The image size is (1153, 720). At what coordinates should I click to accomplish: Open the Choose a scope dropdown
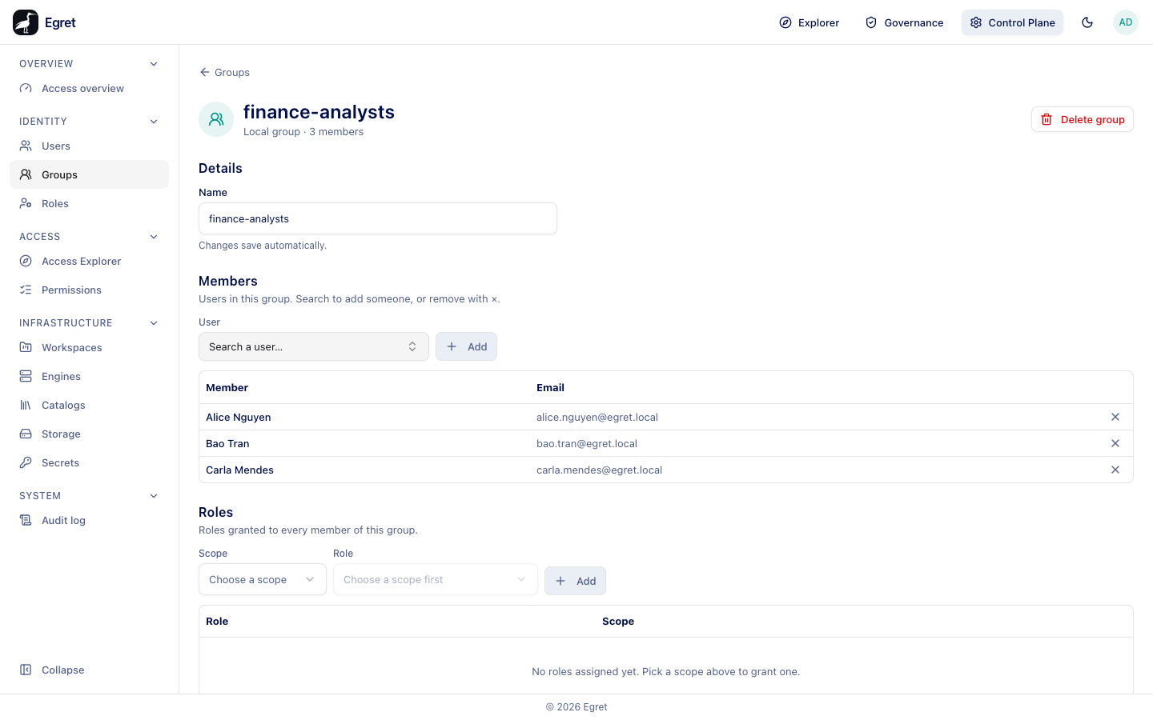(263, 579)
